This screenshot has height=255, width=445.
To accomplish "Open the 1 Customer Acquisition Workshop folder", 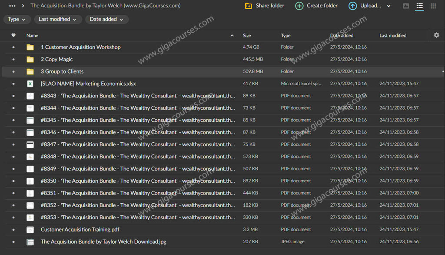I will coord(80,47).
